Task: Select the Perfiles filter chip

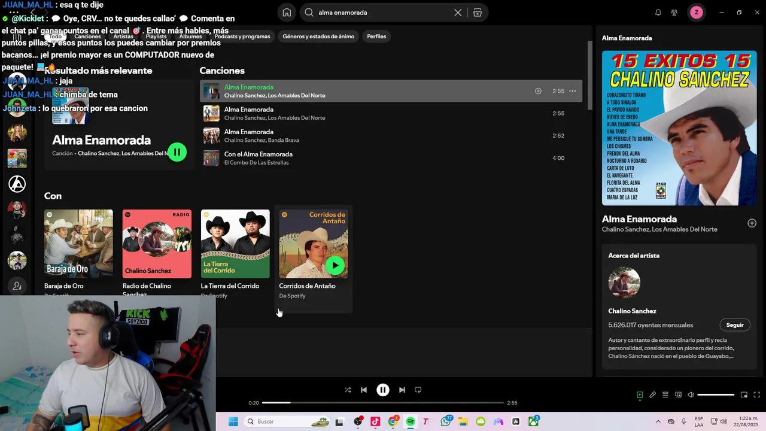Action: tap(376, 37)
